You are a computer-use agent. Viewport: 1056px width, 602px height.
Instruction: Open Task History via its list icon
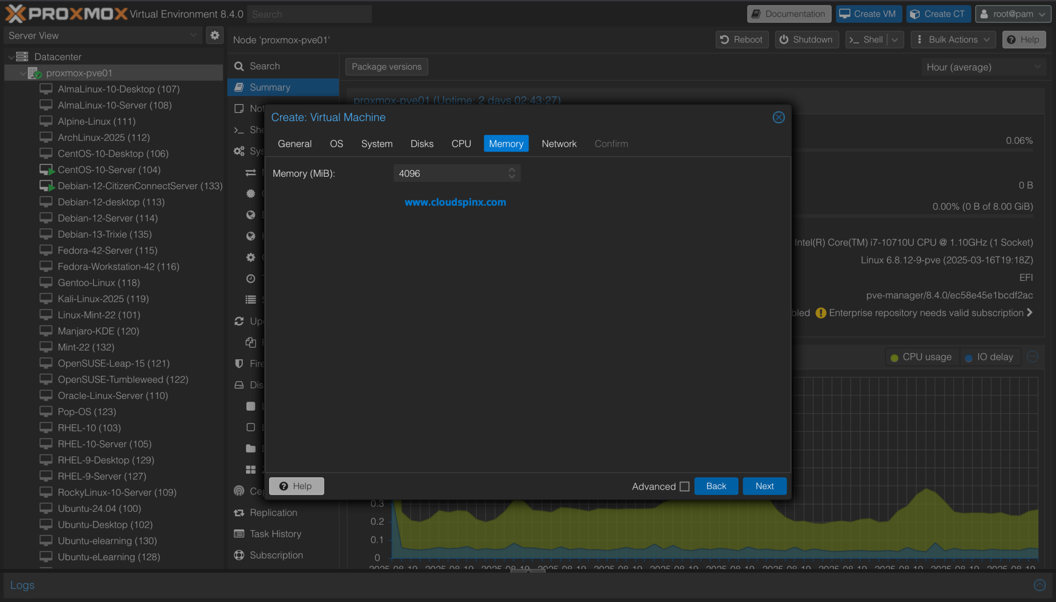[239, 533]
